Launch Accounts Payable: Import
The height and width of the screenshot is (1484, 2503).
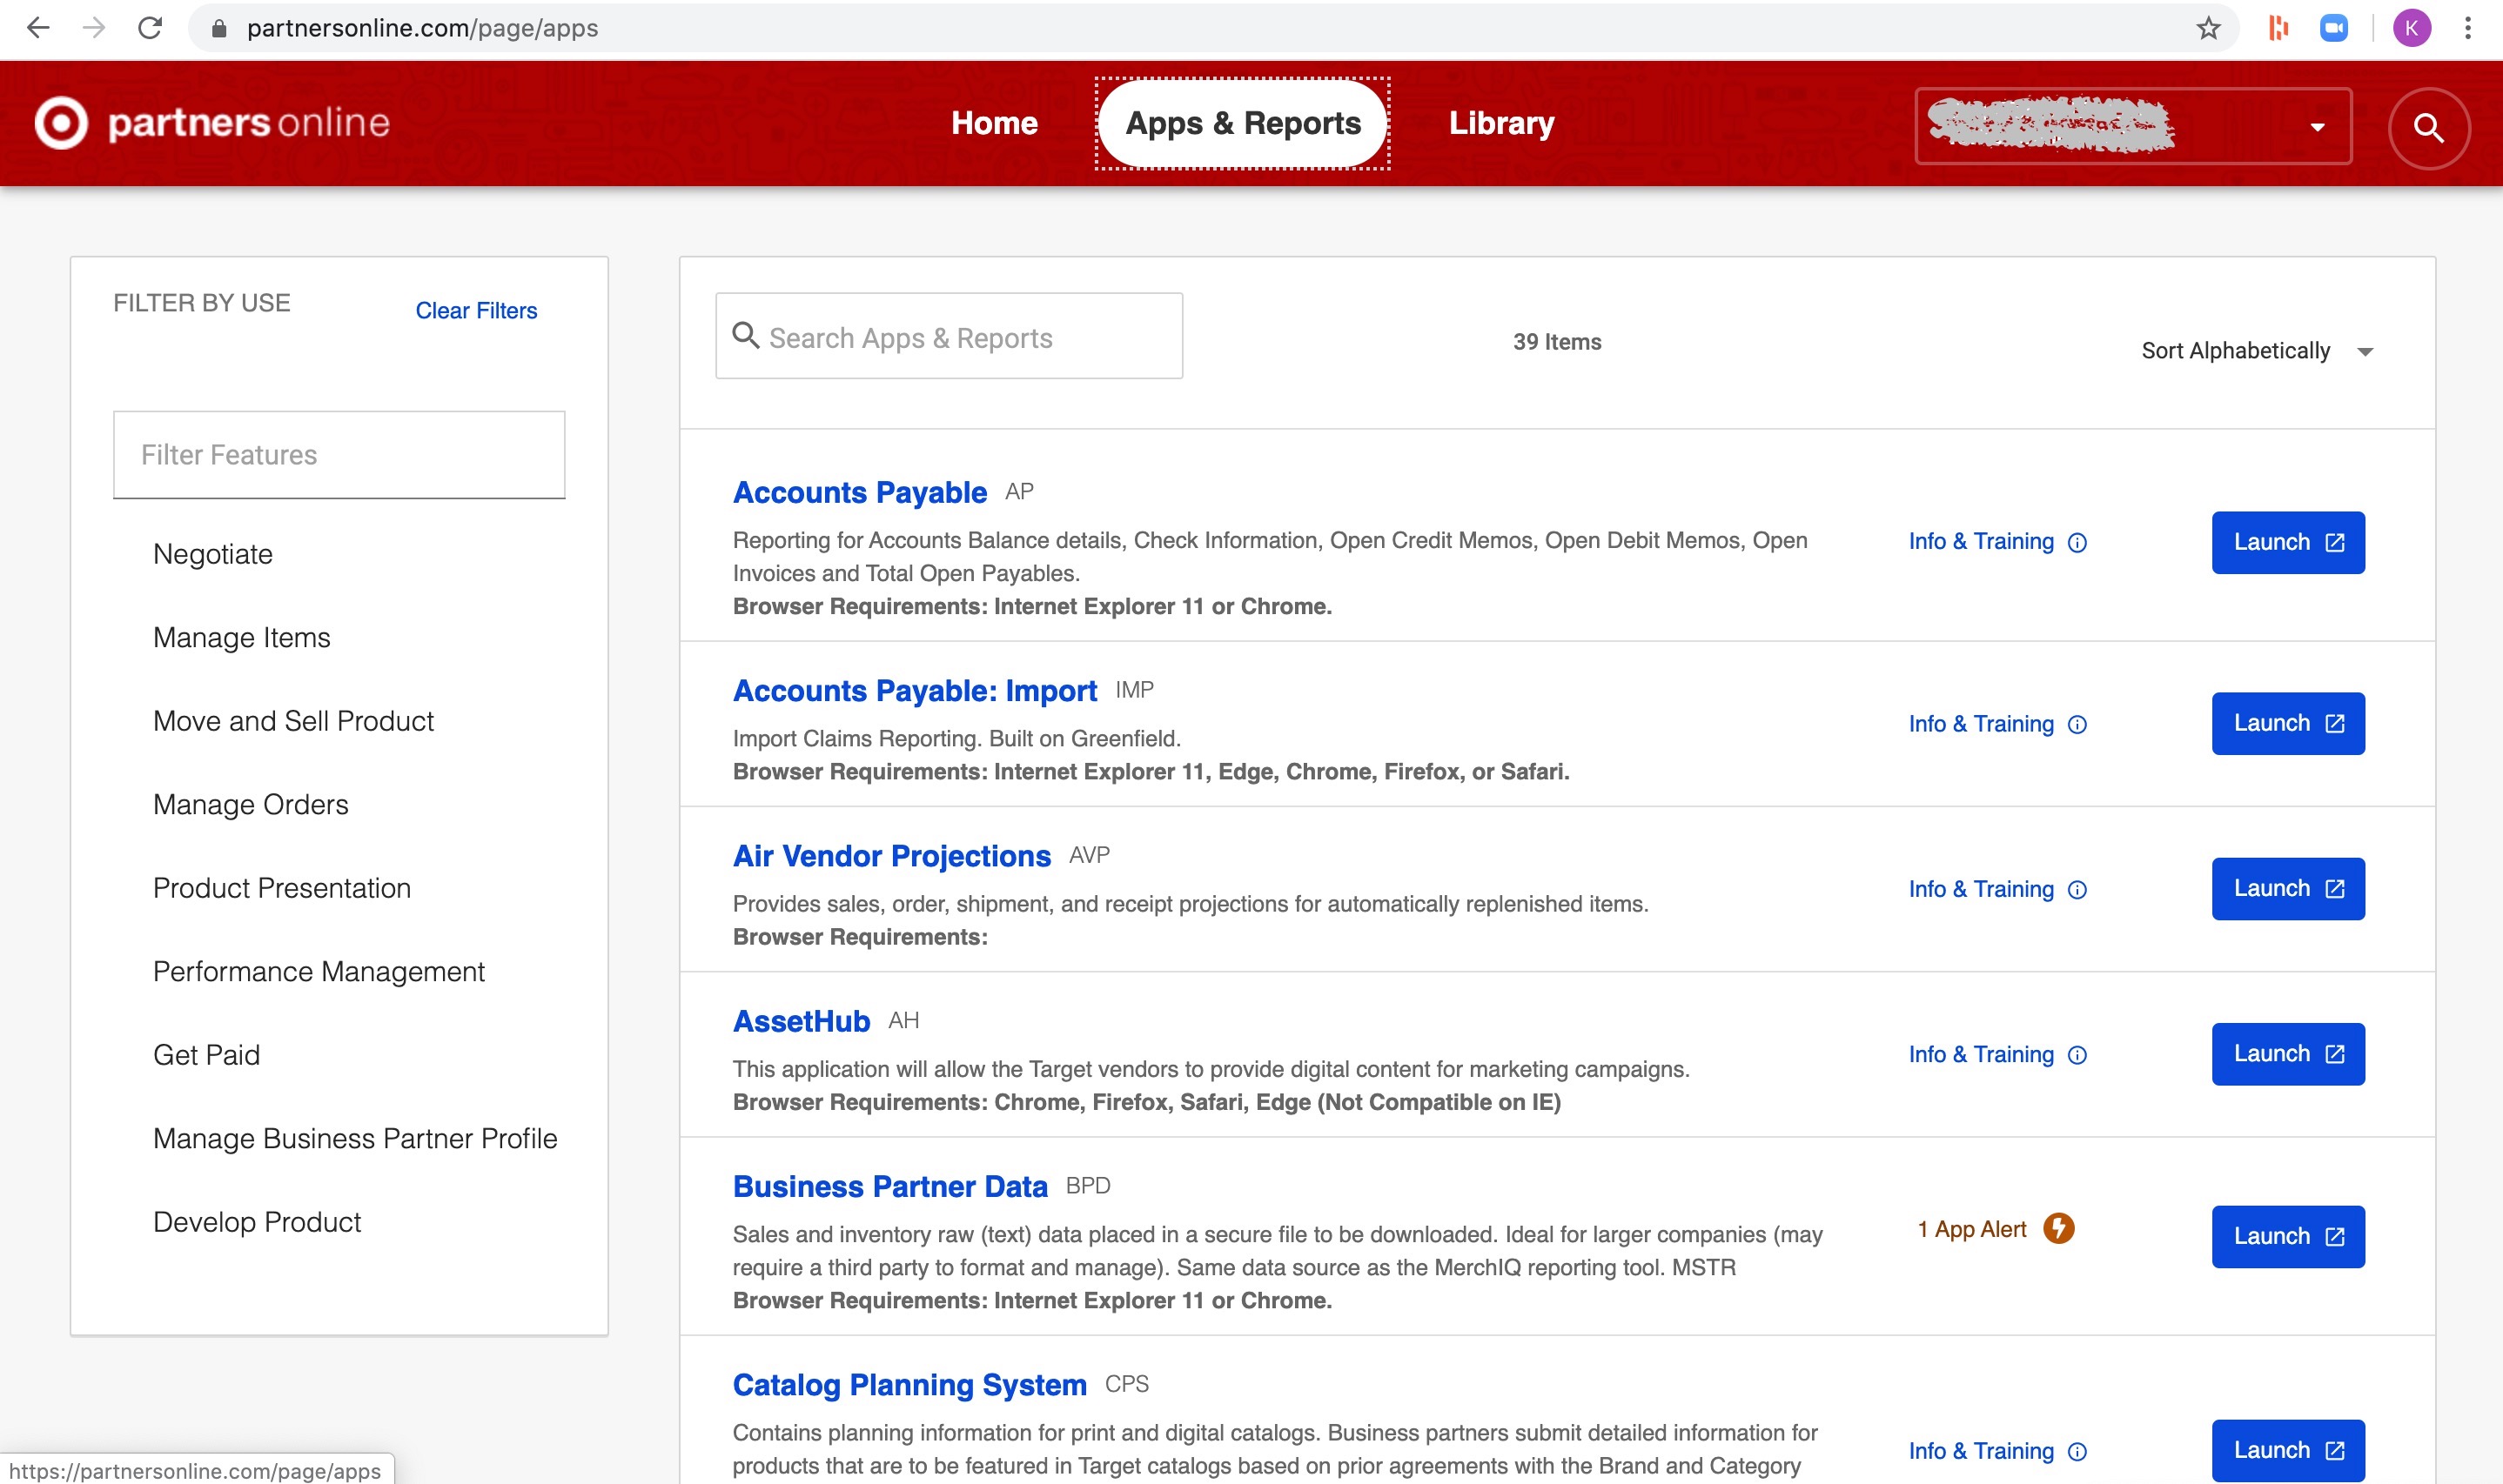(2288, 723)
